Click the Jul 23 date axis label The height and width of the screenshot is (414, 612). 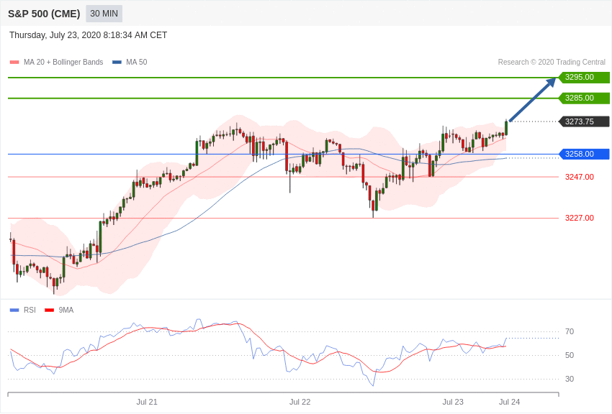453,402
